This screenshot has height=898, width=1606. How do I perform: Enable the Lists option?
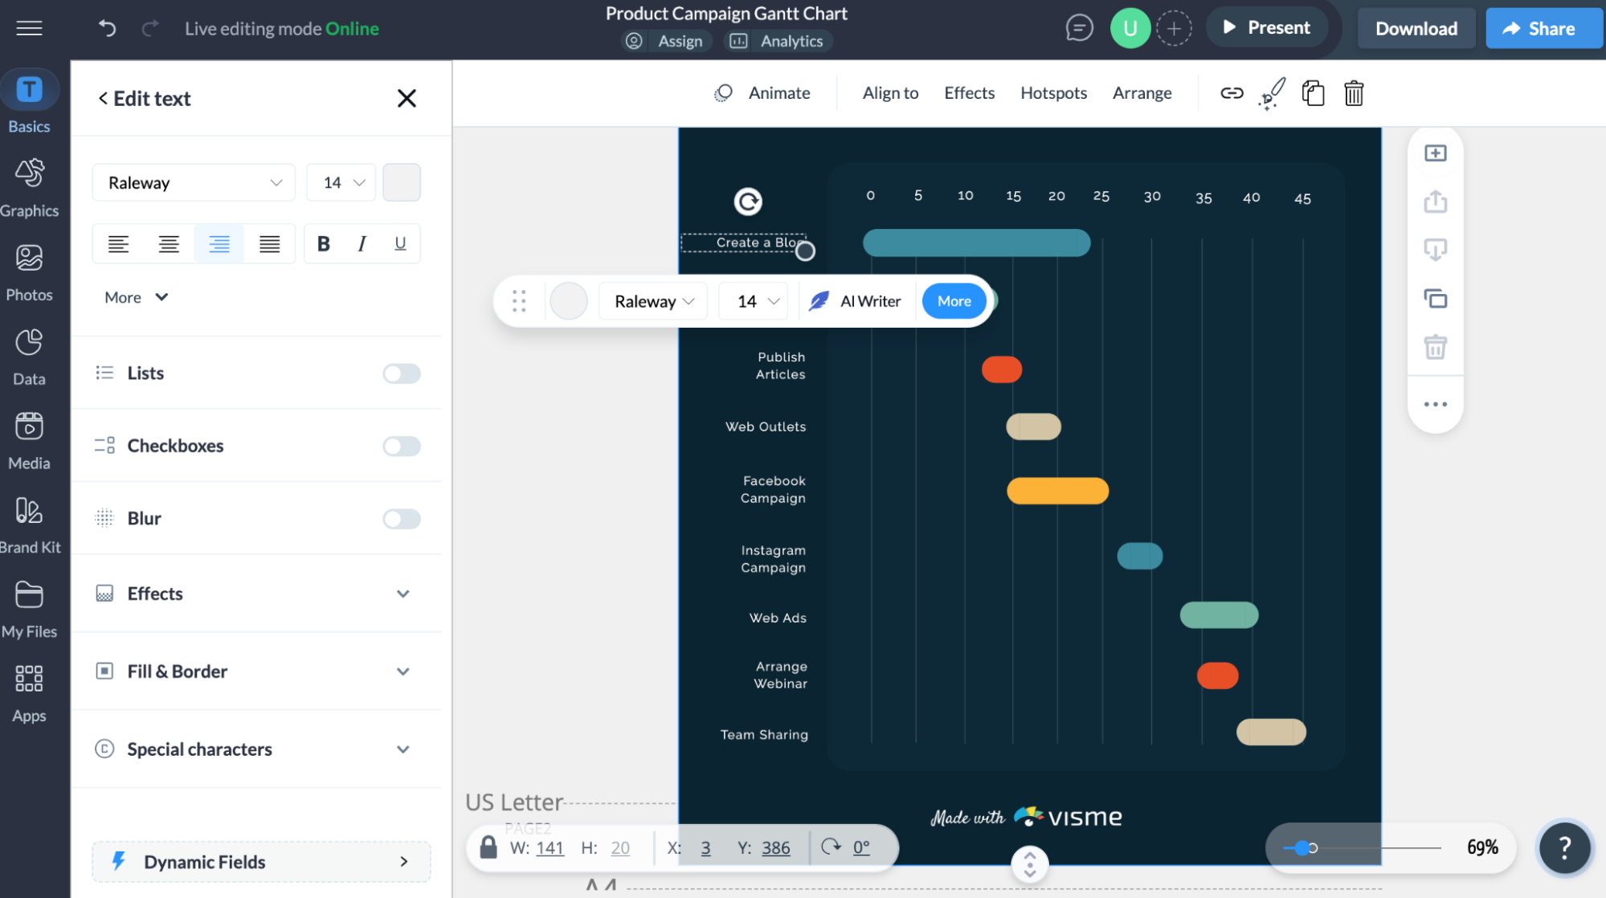pyautogui.click(x=401, y=373)
